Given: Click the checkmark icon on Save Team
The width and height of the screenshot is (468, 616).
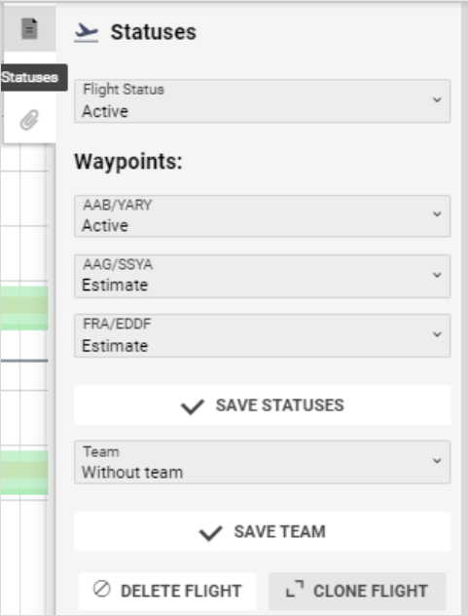Looking at the screenshot, I should (x=211, y=533).
